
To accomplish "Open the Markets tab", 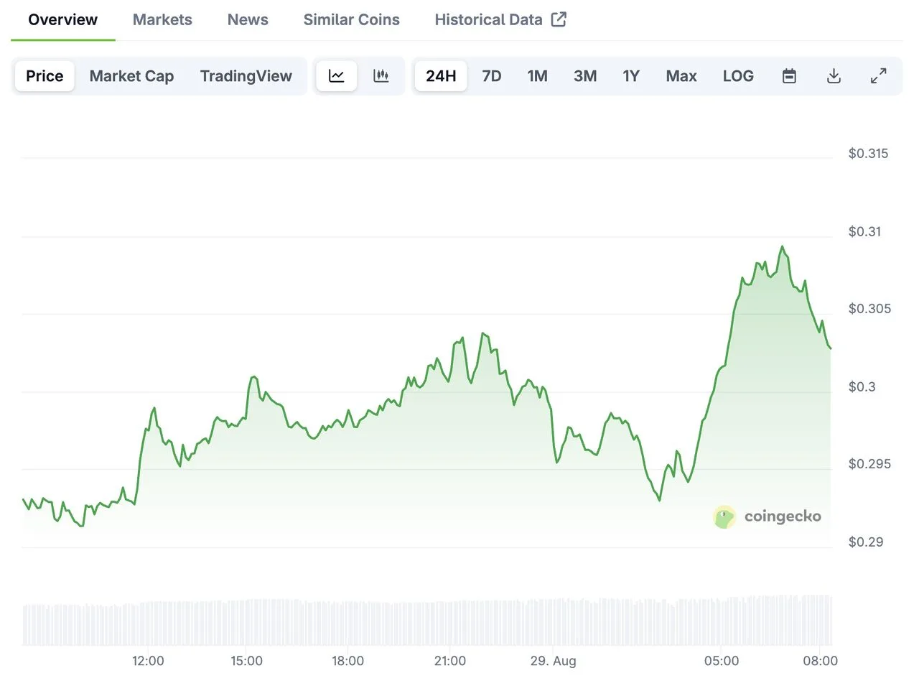I will tap(162, 19).
